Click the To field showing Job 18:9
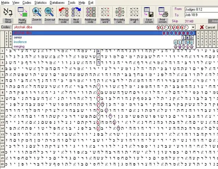Viewport: 218px width, 169px height. 201,15
